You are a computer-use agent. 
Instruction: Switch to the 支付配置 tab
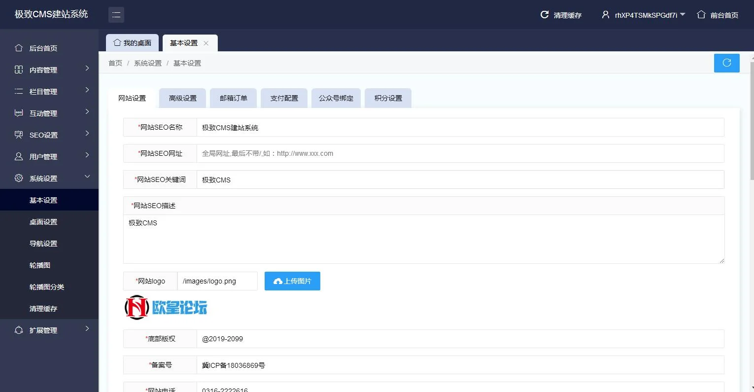tap(284, 98)
